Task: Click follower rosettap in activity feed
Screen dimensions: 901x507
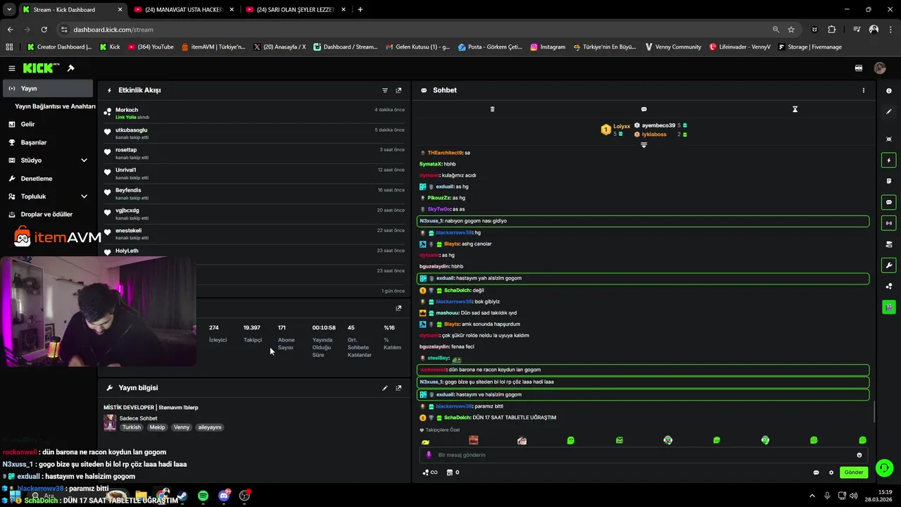Action: click(126, 150)
